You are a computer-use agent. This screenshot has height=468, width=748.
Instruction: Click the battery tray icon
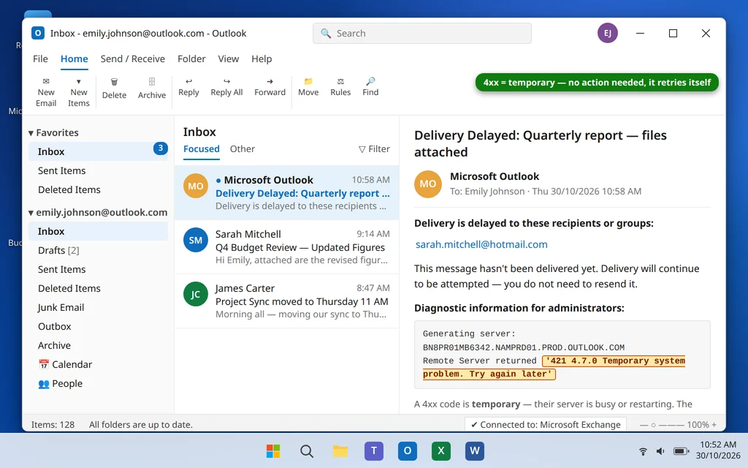point(681,451)
